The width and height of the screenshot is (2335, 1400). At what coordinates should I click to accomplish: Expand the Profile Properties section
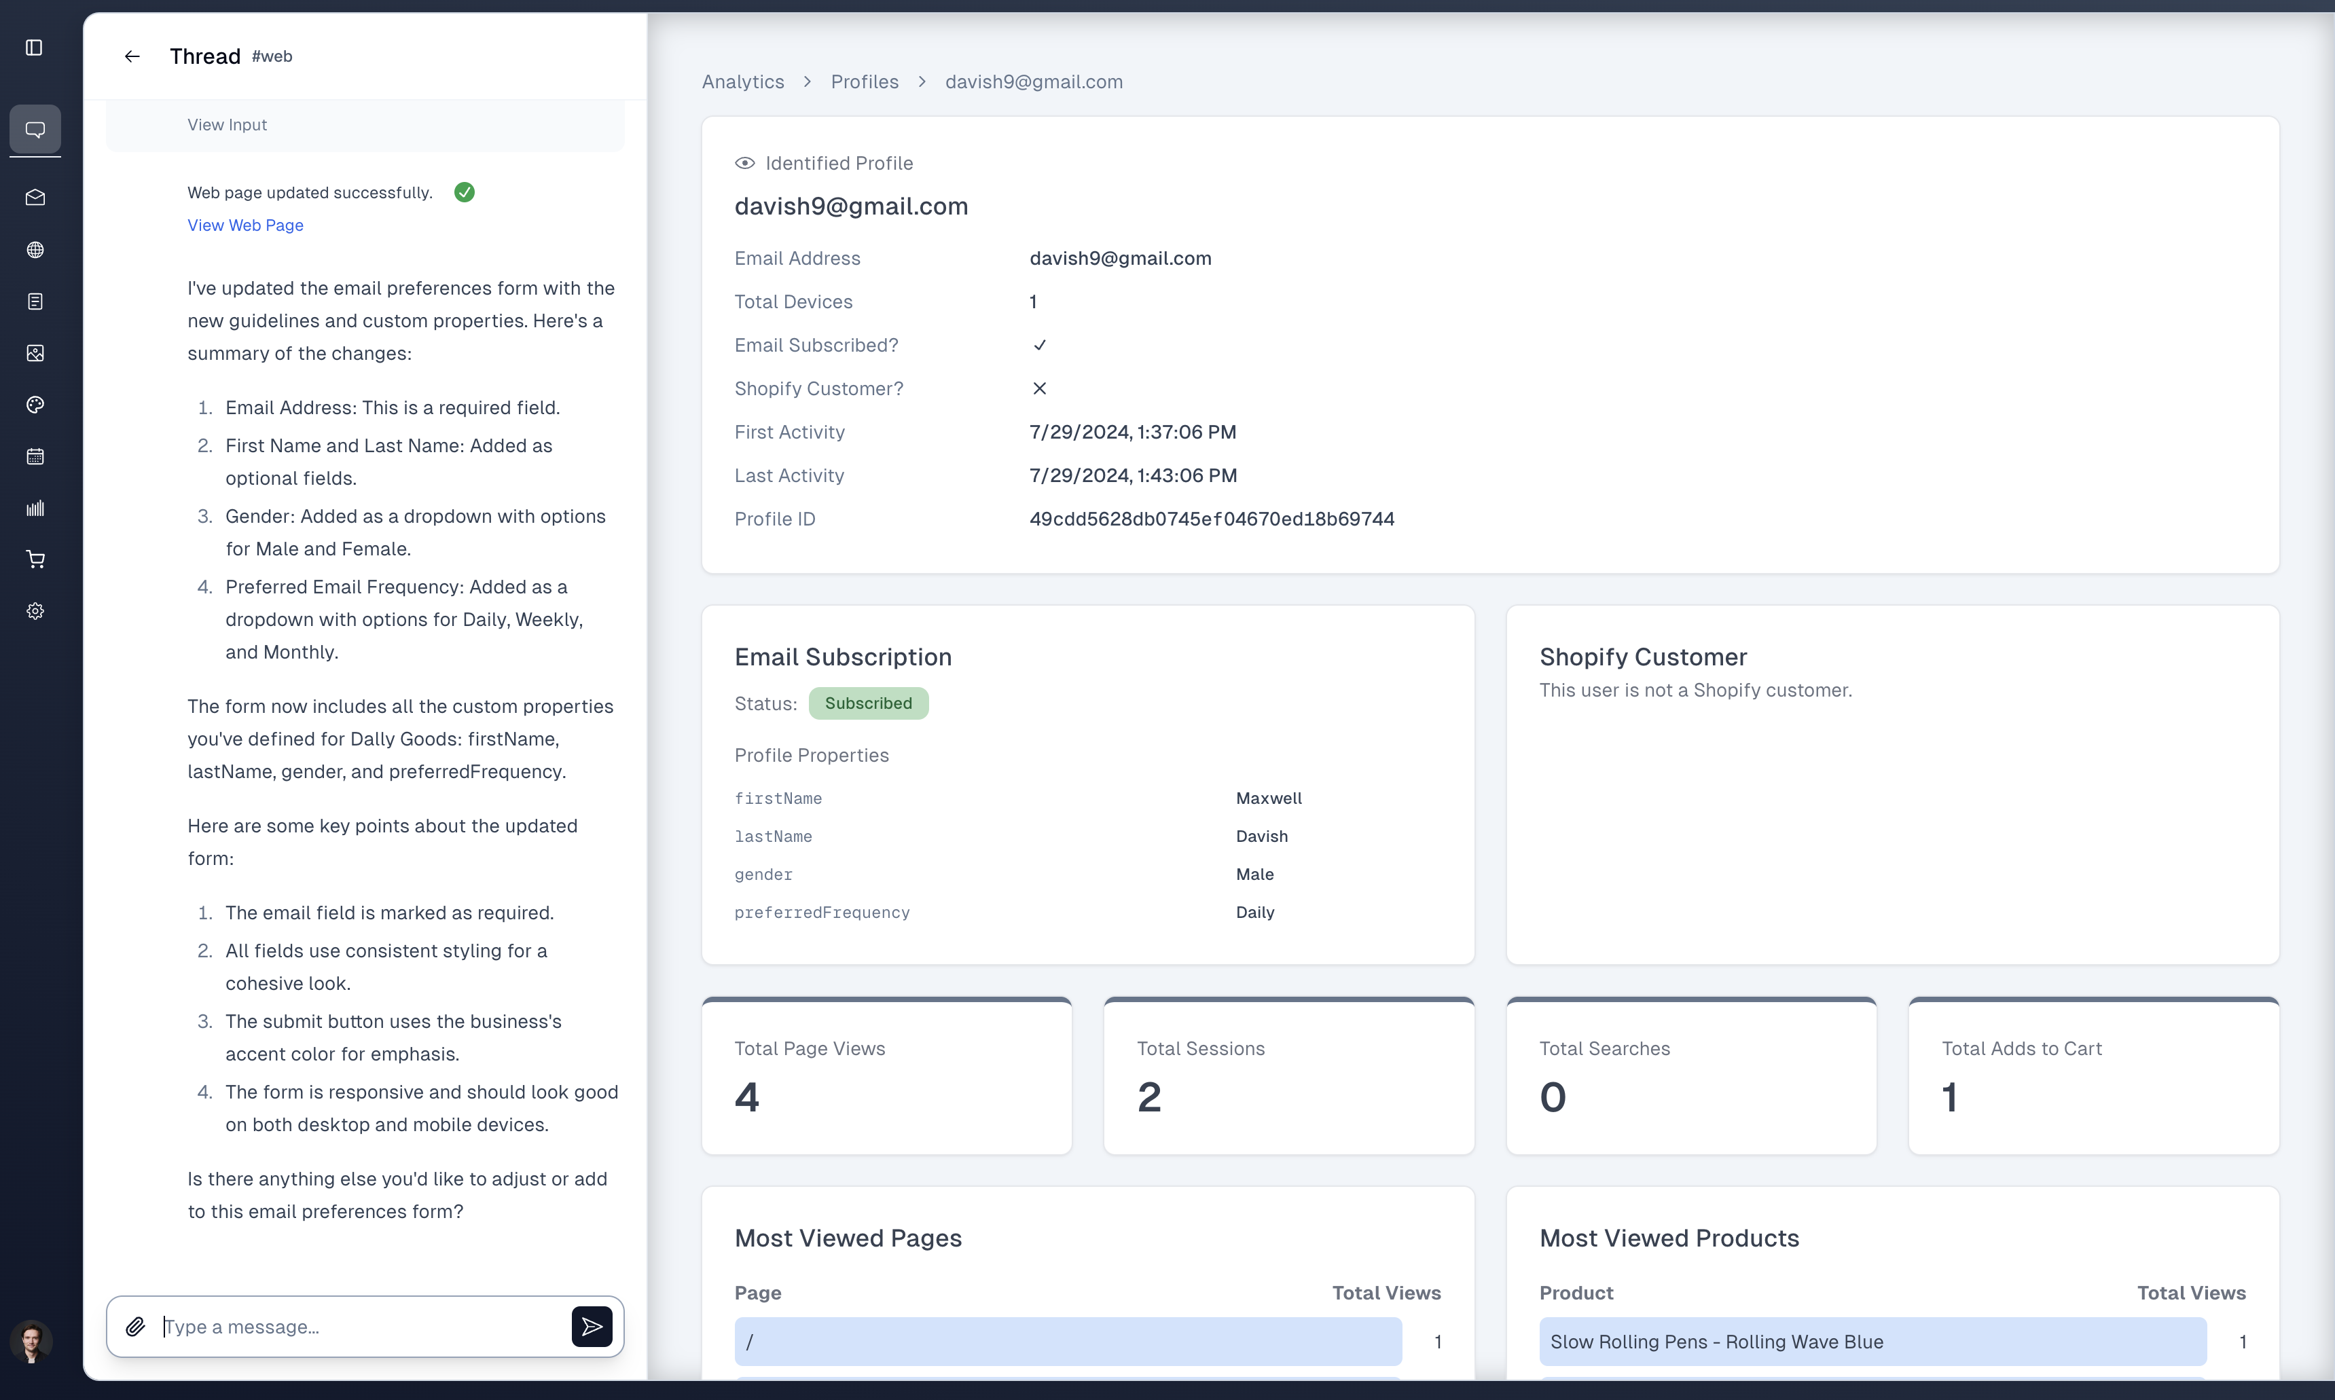pos(812,755)
